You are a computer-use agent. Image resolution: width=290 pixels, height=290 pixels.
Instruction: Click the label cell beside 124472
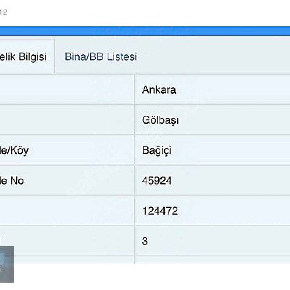point(67,211)
